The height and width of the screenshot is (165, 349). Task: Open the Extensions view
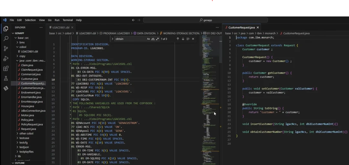6,69
